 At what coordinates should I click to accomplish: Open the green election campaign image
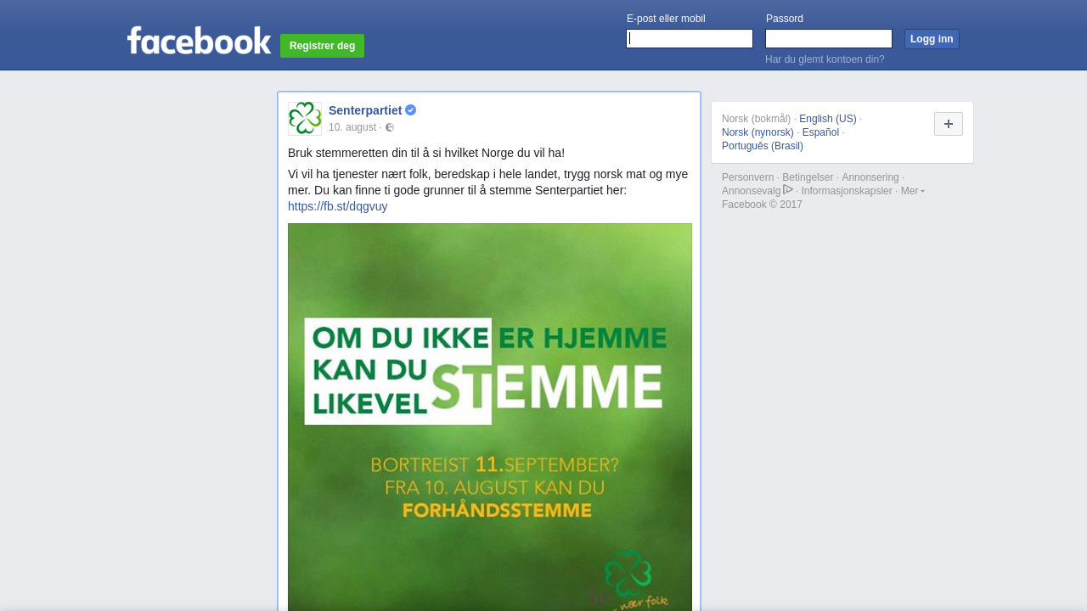point(490,417)
